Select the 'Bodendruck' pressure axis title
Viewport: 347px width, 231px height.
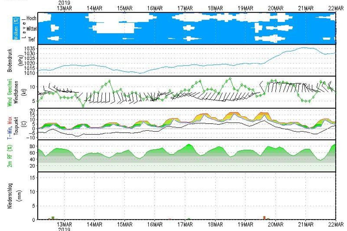9,60
